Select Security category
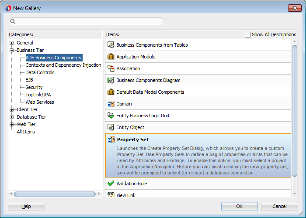The image size is (306, 218). point(34,87)
